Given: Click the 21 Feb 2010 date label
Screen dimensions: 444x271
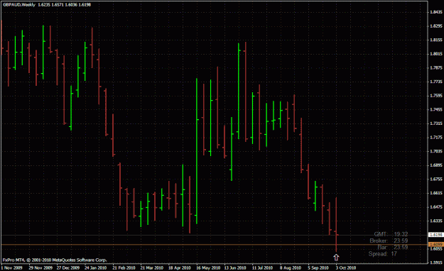Looking at the screenshot, I should point(124,267).
